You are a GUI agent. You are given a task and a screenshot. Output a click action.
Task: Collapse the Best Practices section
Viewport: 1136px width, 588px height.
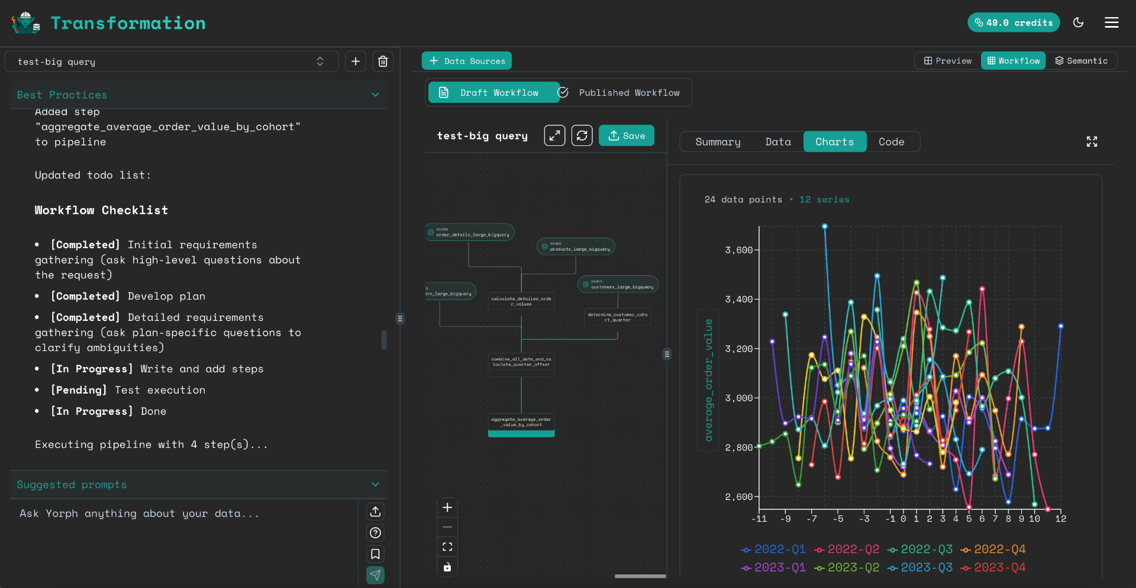point(375,95)
